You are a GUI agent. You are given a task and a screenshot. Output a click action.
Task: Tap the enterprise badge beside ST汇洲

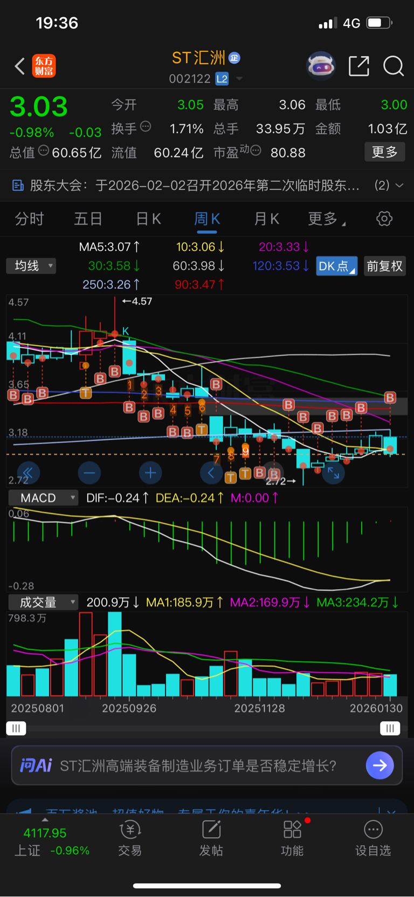click(x=234, y=58)
